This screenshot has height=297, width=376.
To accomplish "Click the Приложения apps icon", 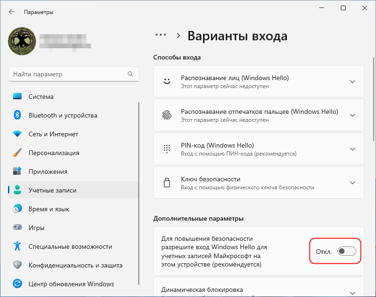I will point(17,171).
